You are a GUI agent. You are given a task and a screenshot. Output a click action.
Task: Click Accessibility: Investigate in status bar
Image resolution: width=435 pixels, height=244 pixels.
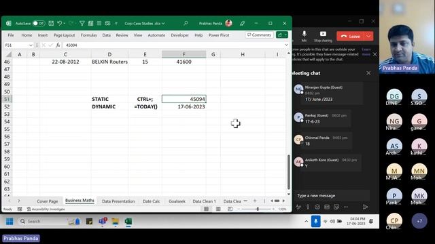pyautogui.click(x=46, y=209)
